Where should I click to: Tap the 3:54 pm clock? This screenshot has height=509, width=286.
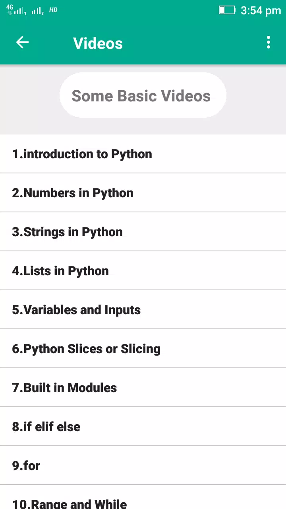point(261,10)
